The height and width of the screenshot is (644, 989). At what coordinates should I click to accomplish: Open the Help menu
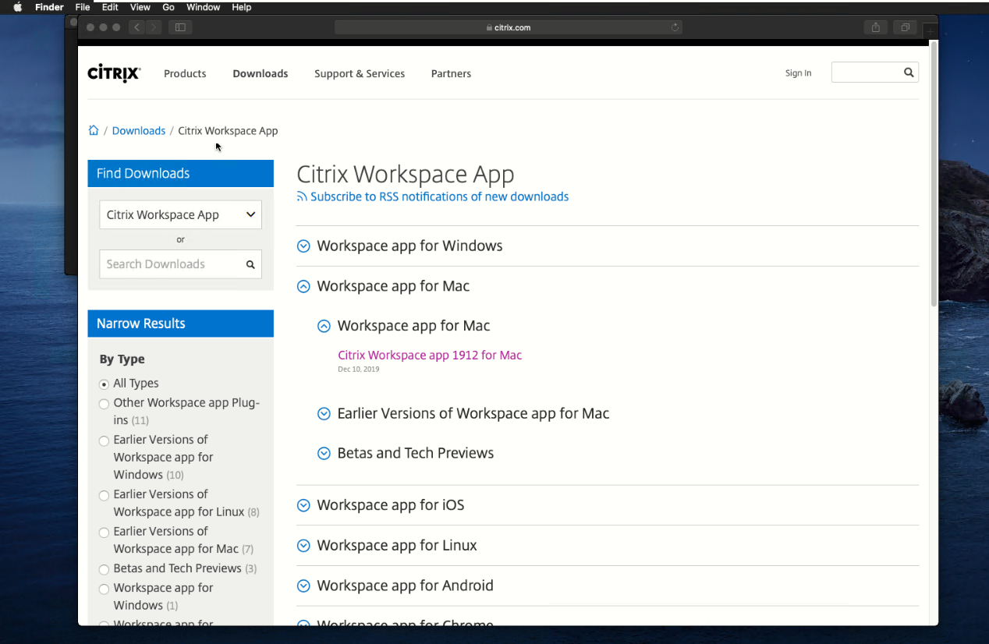tap(242, 7)
